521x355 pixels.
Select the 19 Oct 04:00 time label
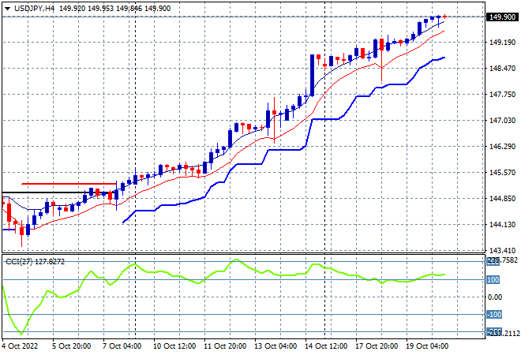click(x=427, y=346)
